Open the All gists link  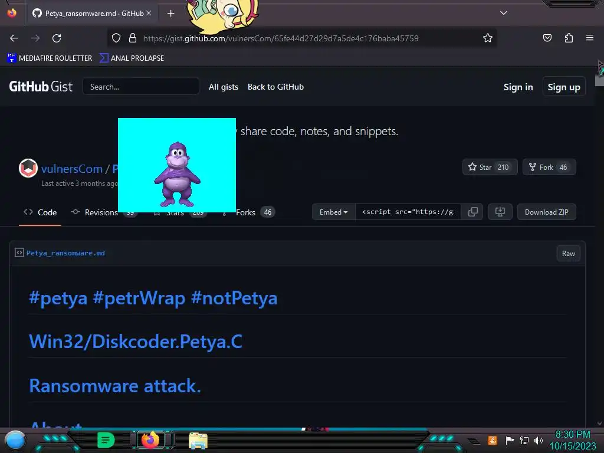point(224,87)
